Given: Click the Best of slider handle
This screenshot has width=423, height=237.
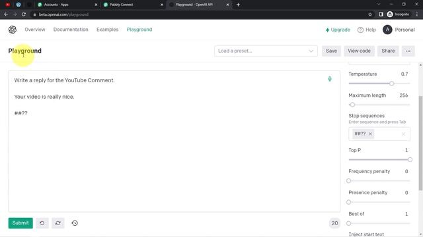Looking at the screenshot, I should pos(348,223).
